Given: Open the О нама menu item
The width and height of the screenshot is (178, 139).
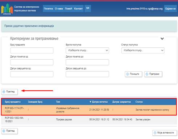Looking at the screenshot, I should [x=59, y=9].
